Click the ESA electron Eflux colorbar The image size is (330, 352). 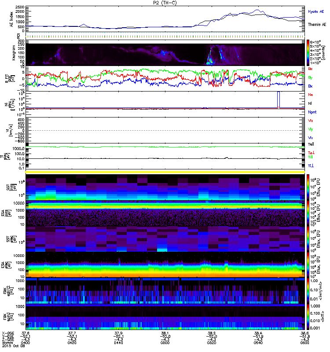pos(308,265)
